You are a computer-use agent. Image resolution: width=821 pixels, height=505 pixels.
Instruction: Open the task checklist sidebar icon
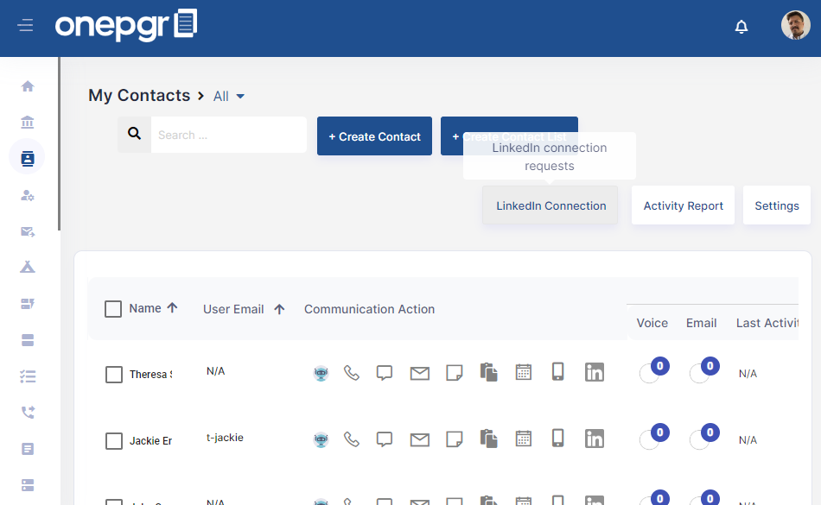tap(28, 376)
